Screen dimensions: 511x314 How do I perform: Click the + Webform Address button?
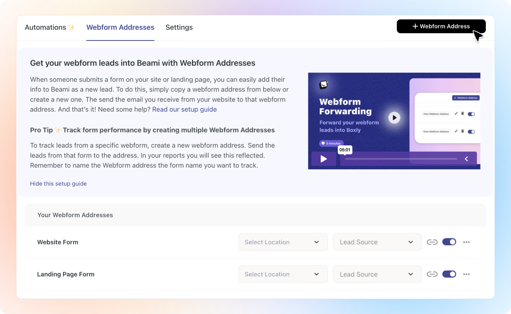click(441, 26)
